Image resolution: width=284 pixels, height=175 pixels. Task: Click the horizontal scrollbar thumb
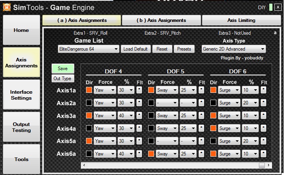tap(262, 165)
